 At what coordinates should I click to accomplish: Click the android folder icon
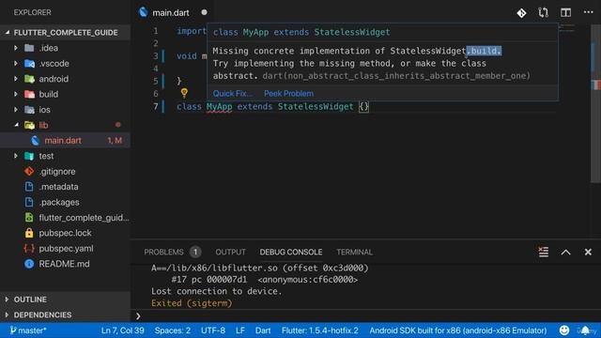[29, 79]
